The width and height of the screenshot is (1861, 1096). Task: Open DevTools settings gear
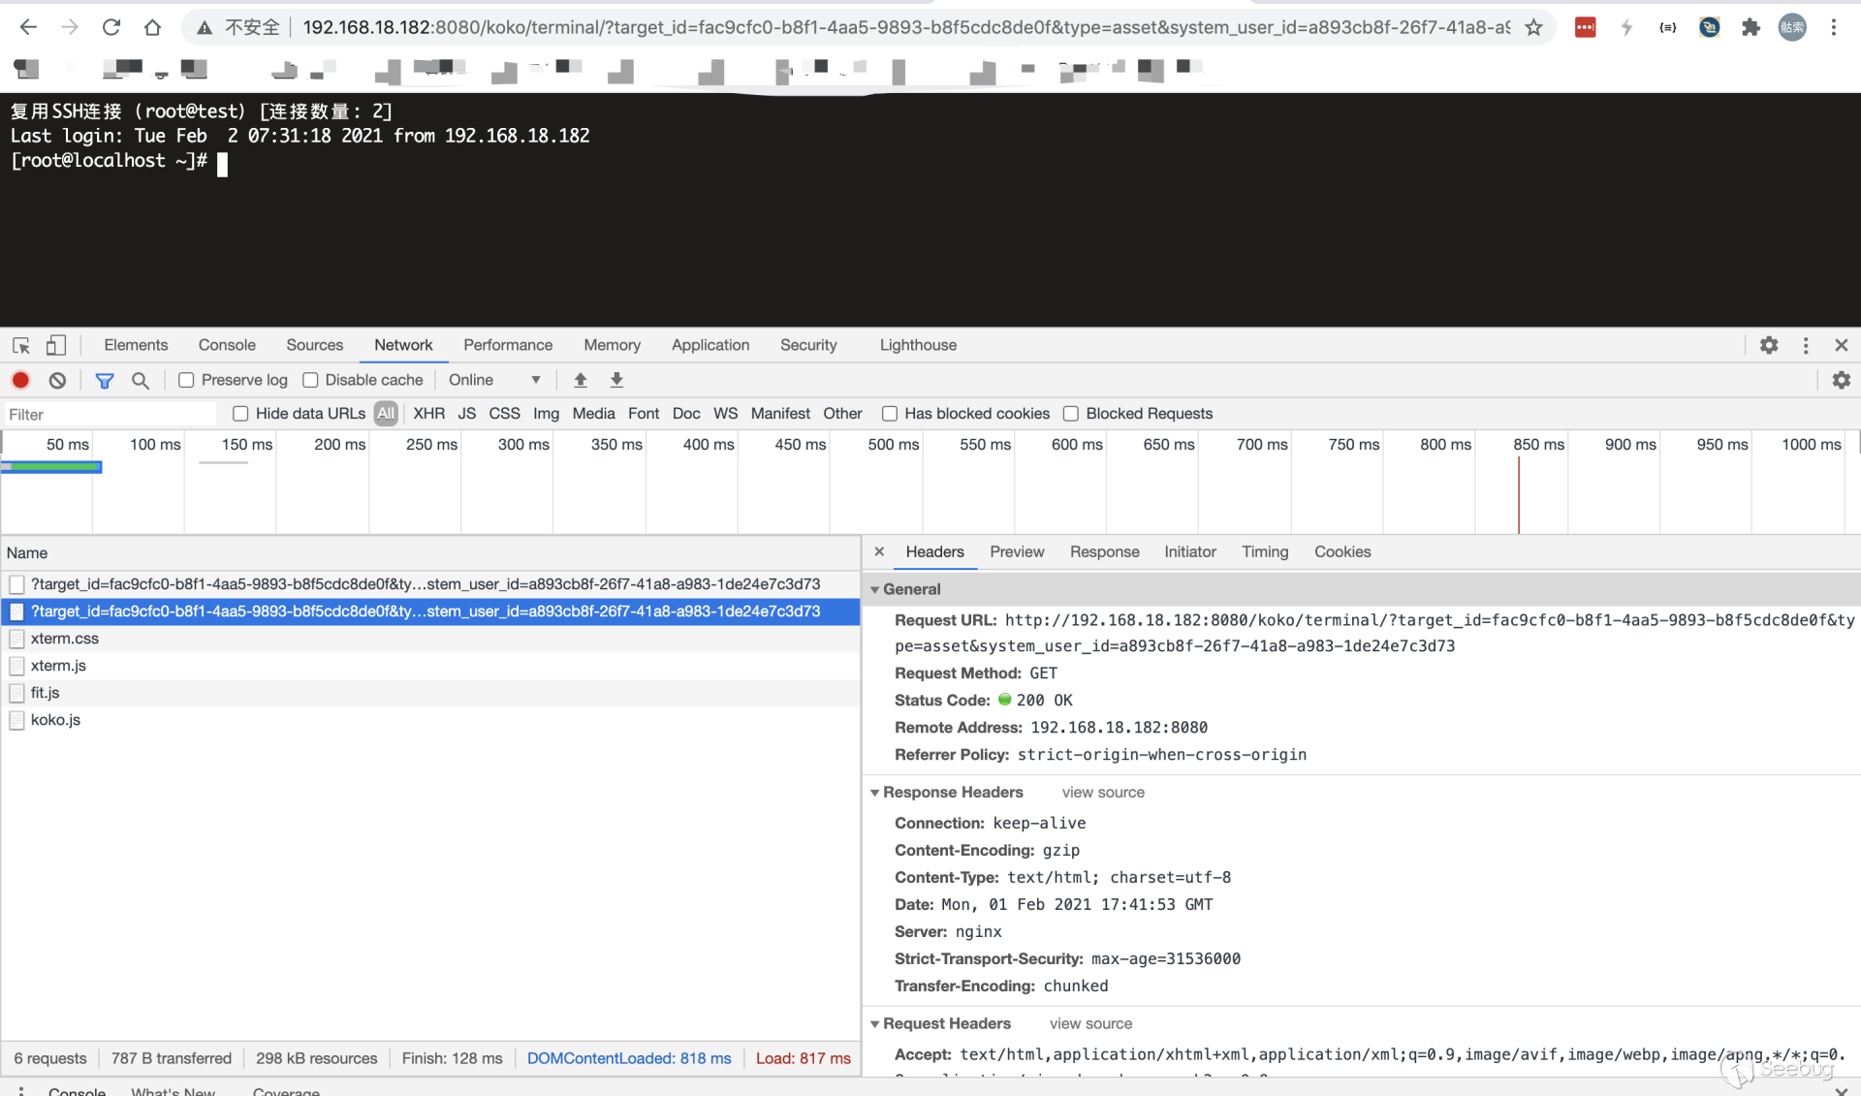[x=1768, y=345]
